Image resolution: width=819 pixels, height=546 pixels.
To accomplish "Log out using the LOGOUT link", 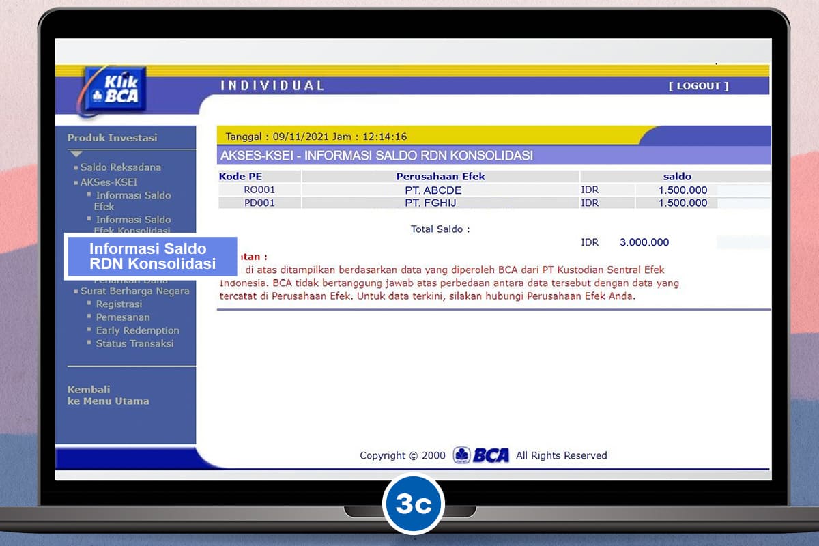I will [x=698, y=86].
